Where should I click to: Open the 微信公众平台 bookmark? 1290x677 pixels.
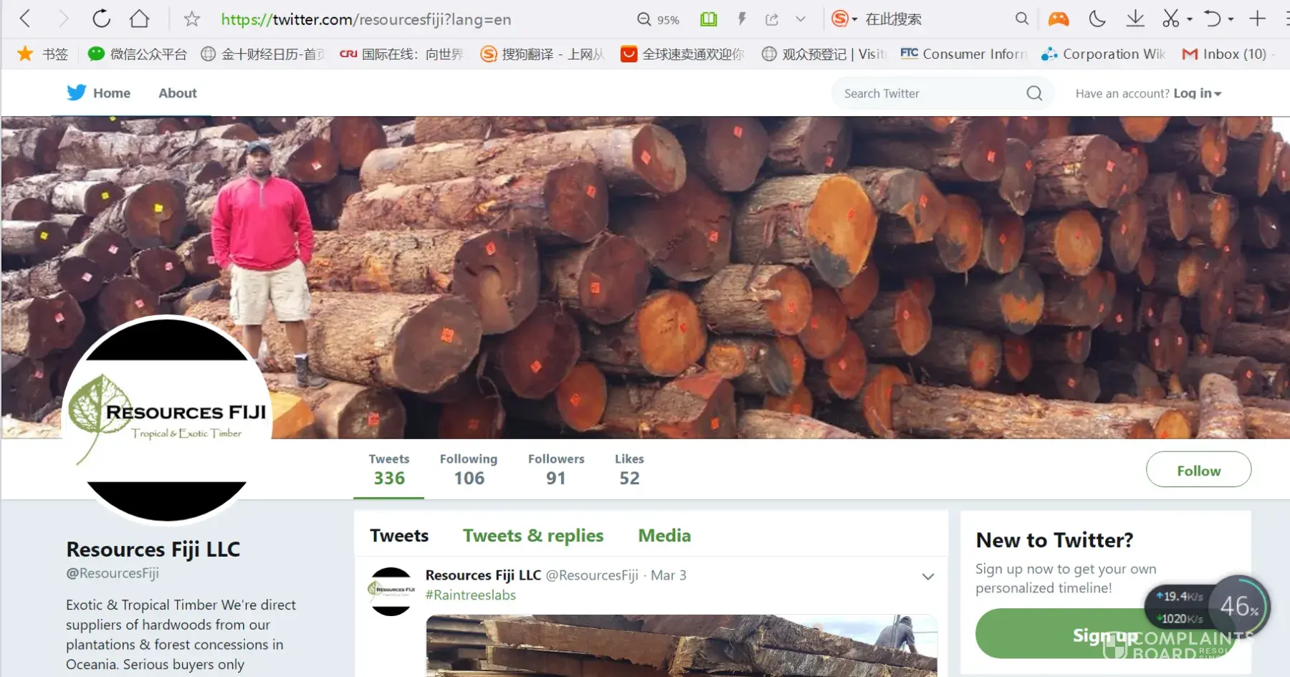coord(137,54)
